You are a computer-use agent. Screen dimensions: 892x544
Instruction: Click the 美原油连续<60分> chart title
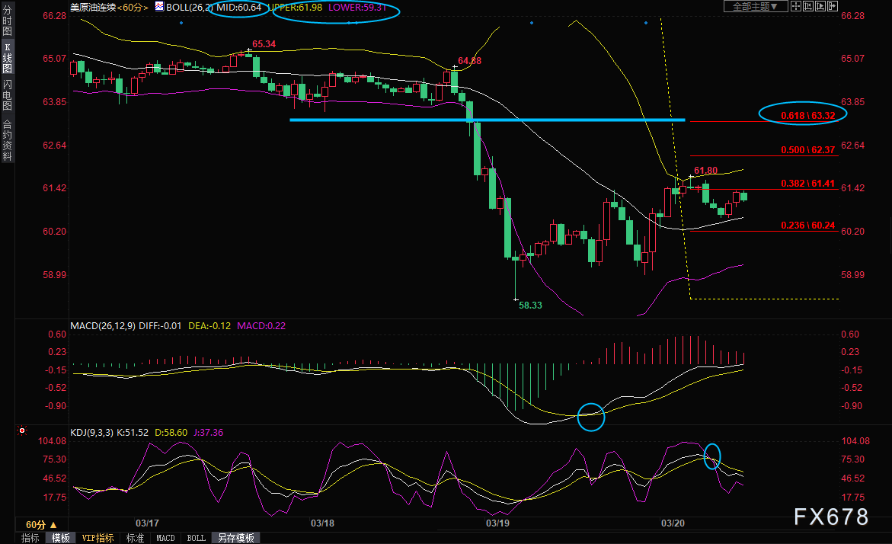(x=109, y=8)
